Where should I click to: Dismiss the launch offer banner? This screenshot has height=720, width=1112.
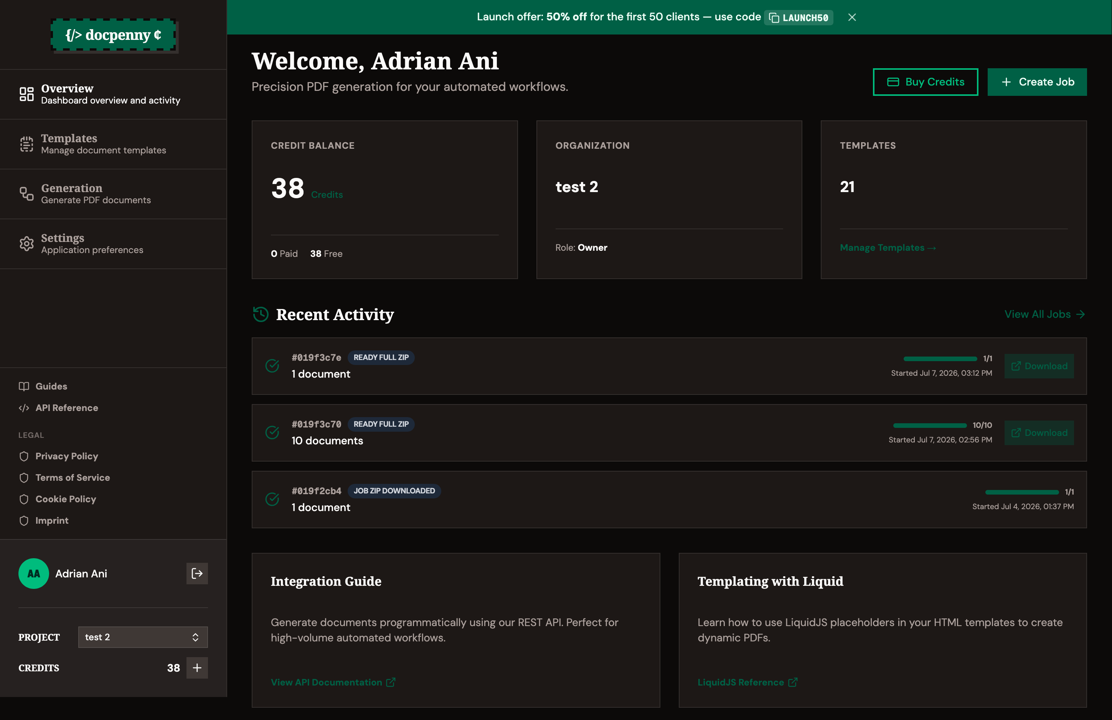tap(852, 17)
